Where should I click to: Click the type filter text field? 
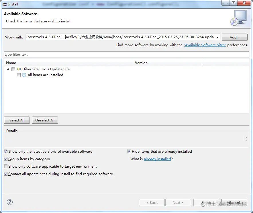[126, 54]
